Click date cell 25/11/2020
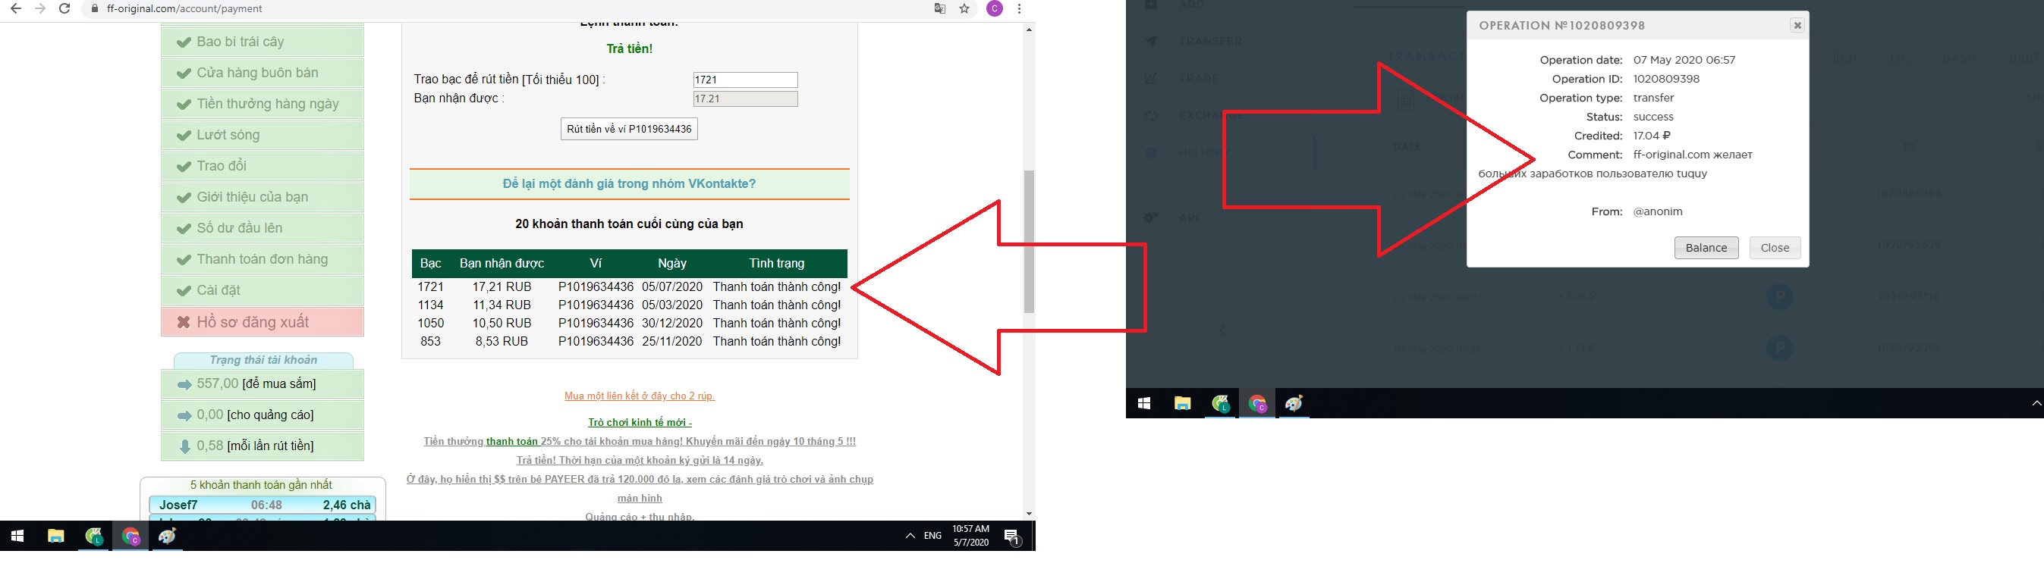This screenshot has width=2044, height=582. click(672, 342)
